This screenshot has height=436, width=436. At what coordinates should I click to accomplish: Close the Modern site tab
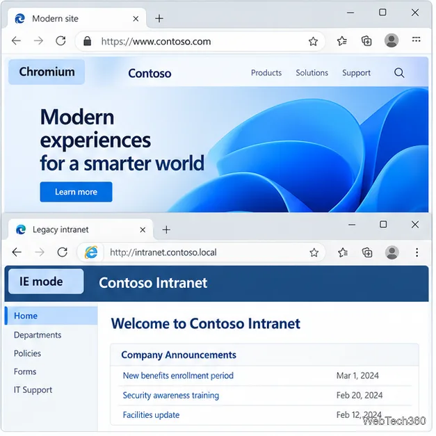[136, 19]
